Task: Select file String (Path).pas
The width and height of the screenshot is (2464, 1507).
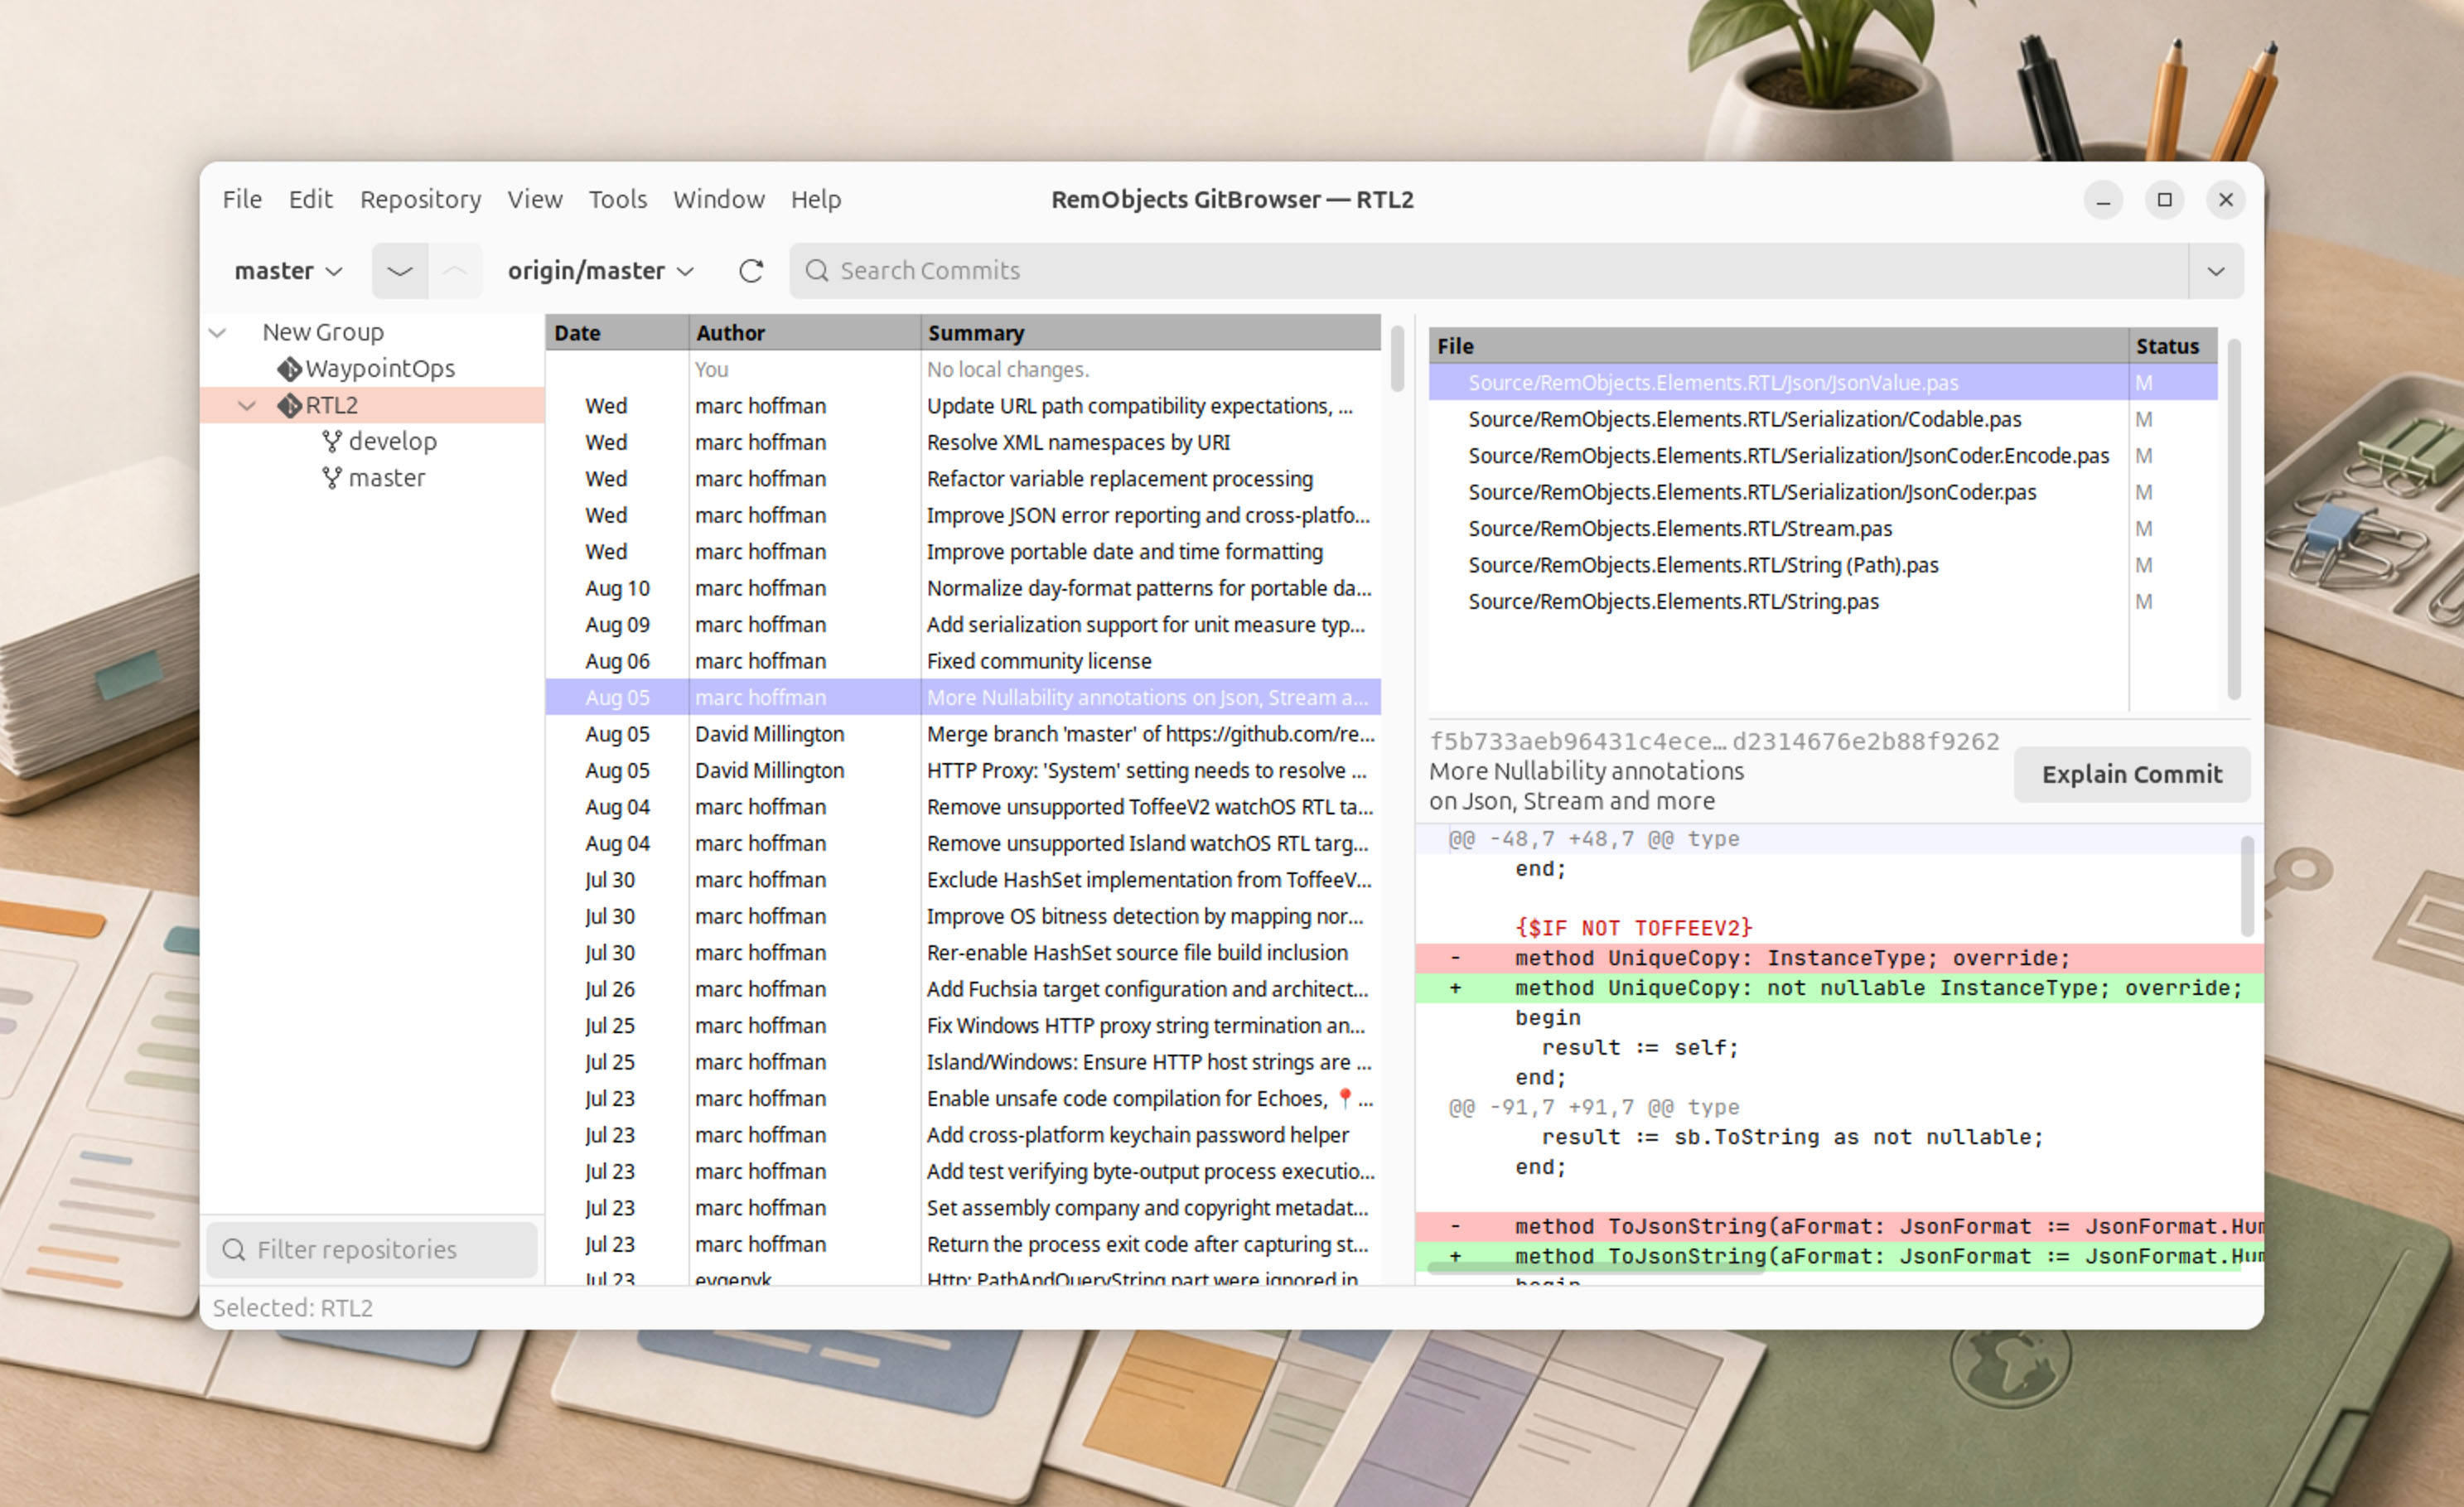Action: pos(1822,565)
